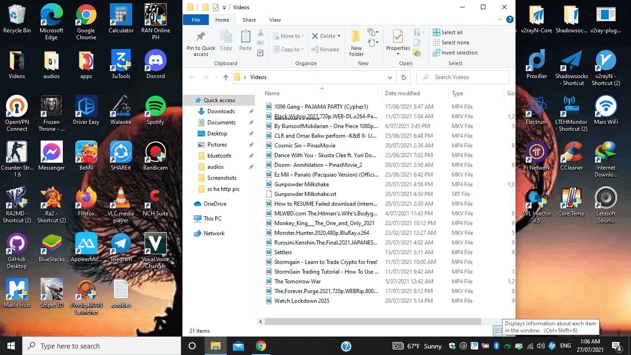
Task: Open the BlueStacks desktop icon
Action: pos(52,248)
